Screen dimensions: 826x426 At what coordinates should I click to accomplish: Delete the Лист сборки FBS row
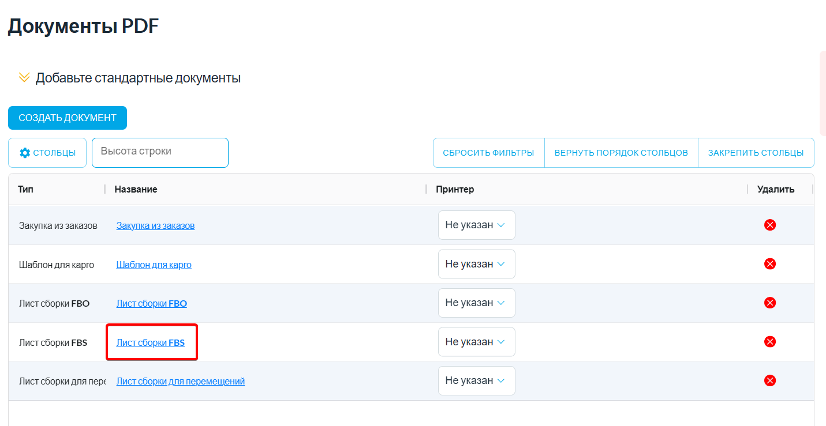(769, 342)
